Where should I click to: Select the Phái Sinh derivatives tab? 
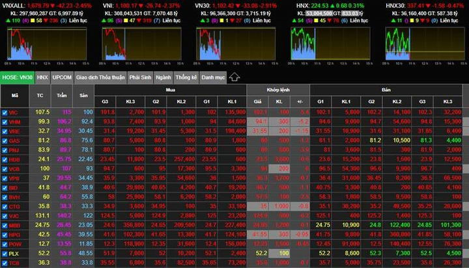click(x=140, y=77)
